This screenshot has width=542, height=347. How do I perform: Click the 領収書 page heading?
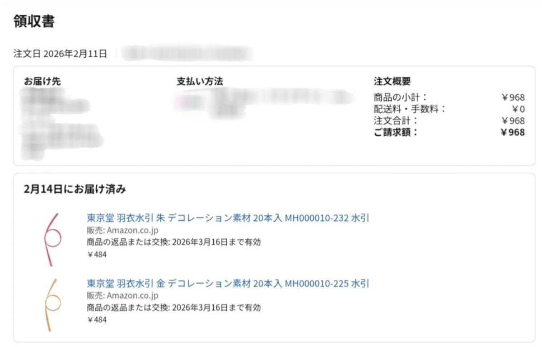click(34, 21)
